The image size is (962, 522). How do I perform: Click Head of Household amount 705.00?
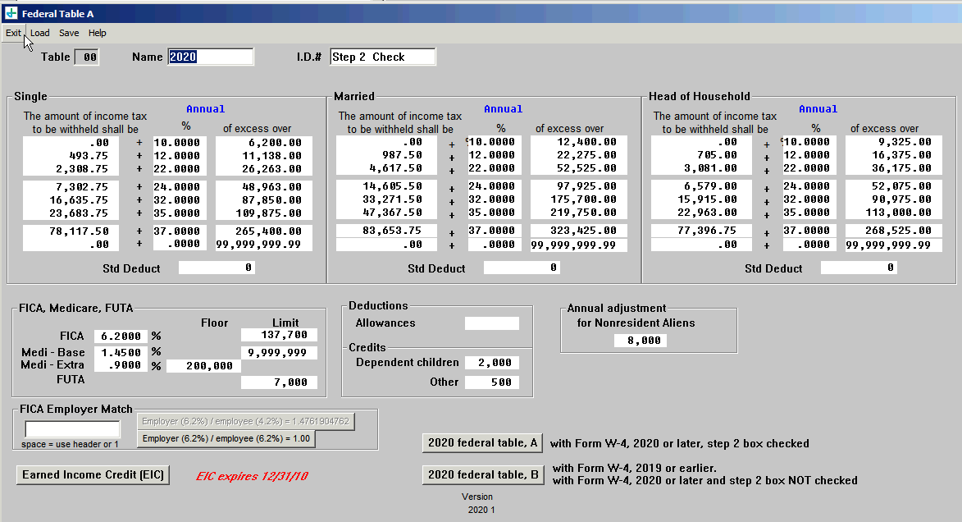pos(701,155)
